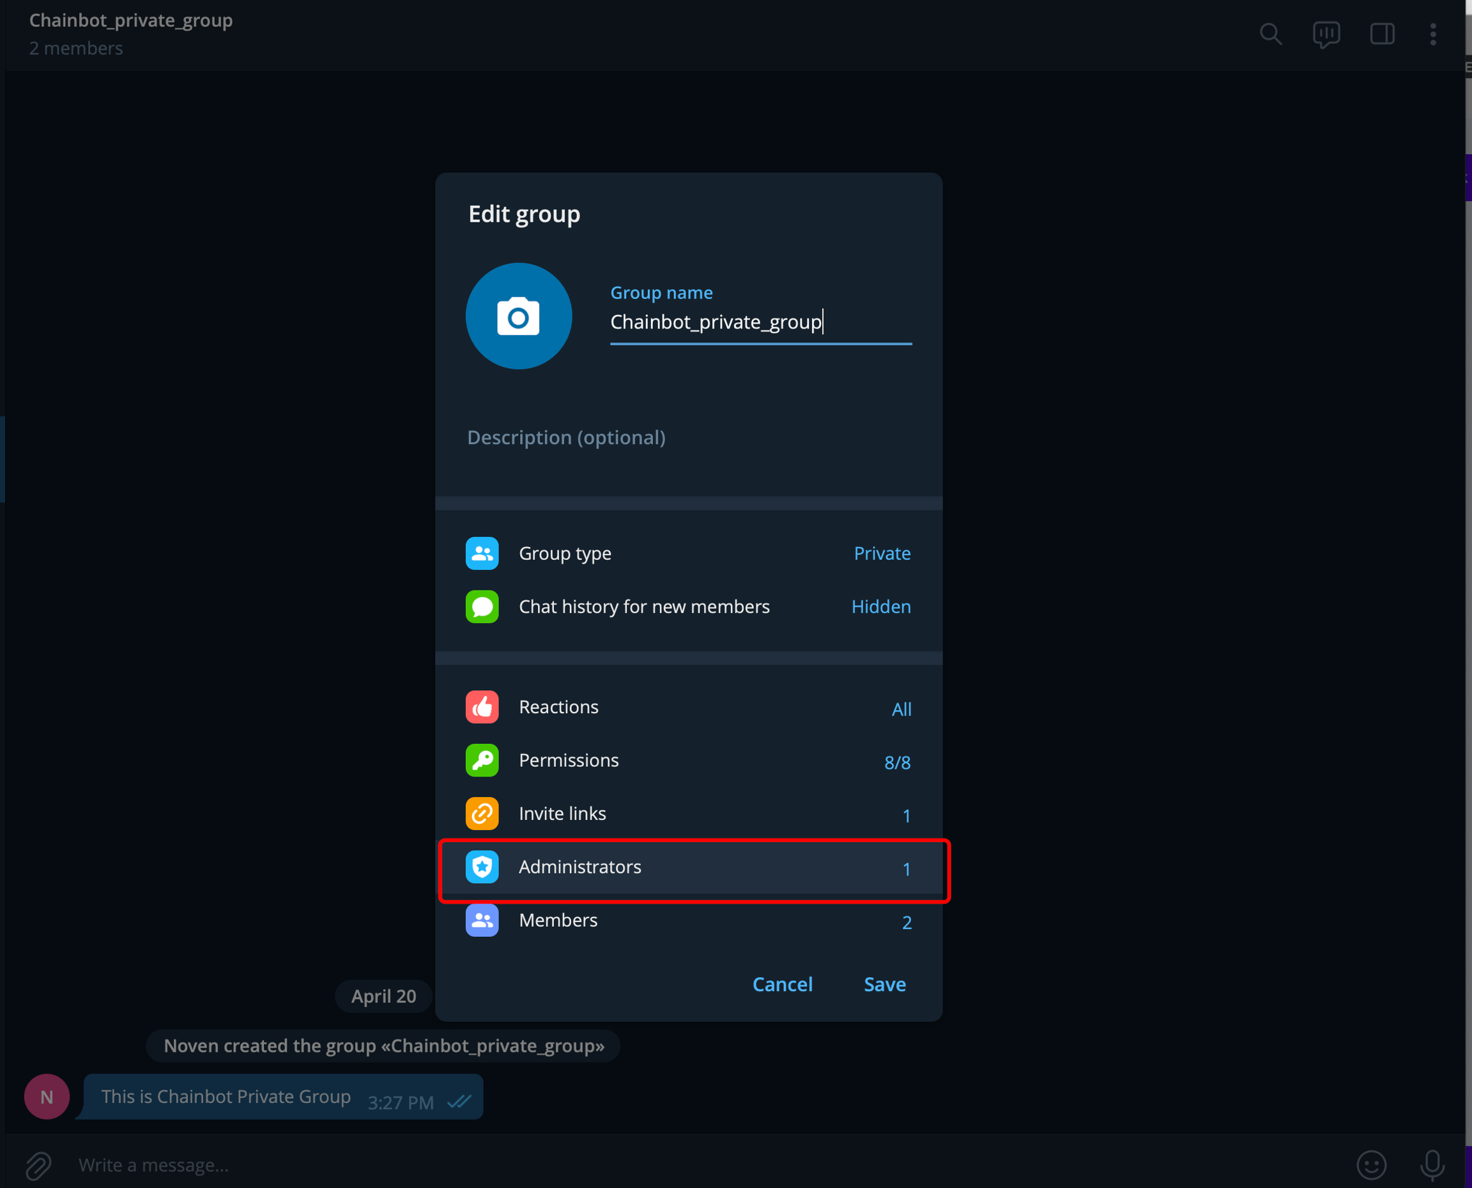Click the paperclip attach file icon
Viewport: 1472px width, 1188px height.
pyautogui.click(x=38, y=1165)
